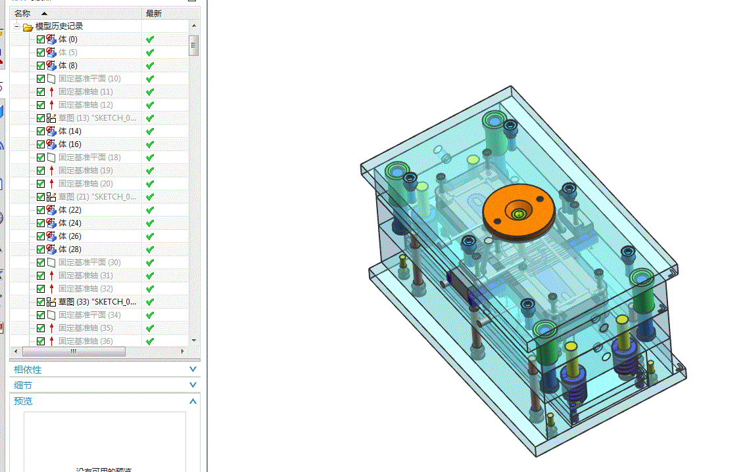
Task: Click the green up-to-date checkmark for 体 (0)
Action: coord(150,39)
